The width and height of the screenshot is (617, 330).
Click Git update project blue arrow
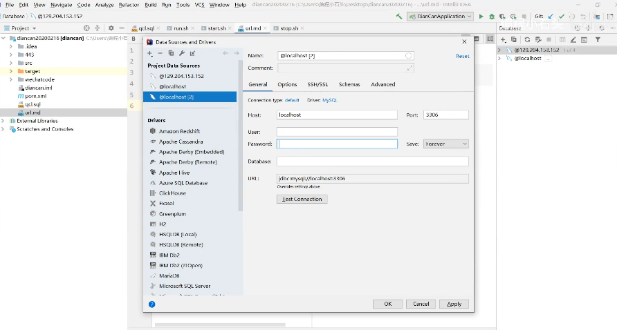[551, 17]
